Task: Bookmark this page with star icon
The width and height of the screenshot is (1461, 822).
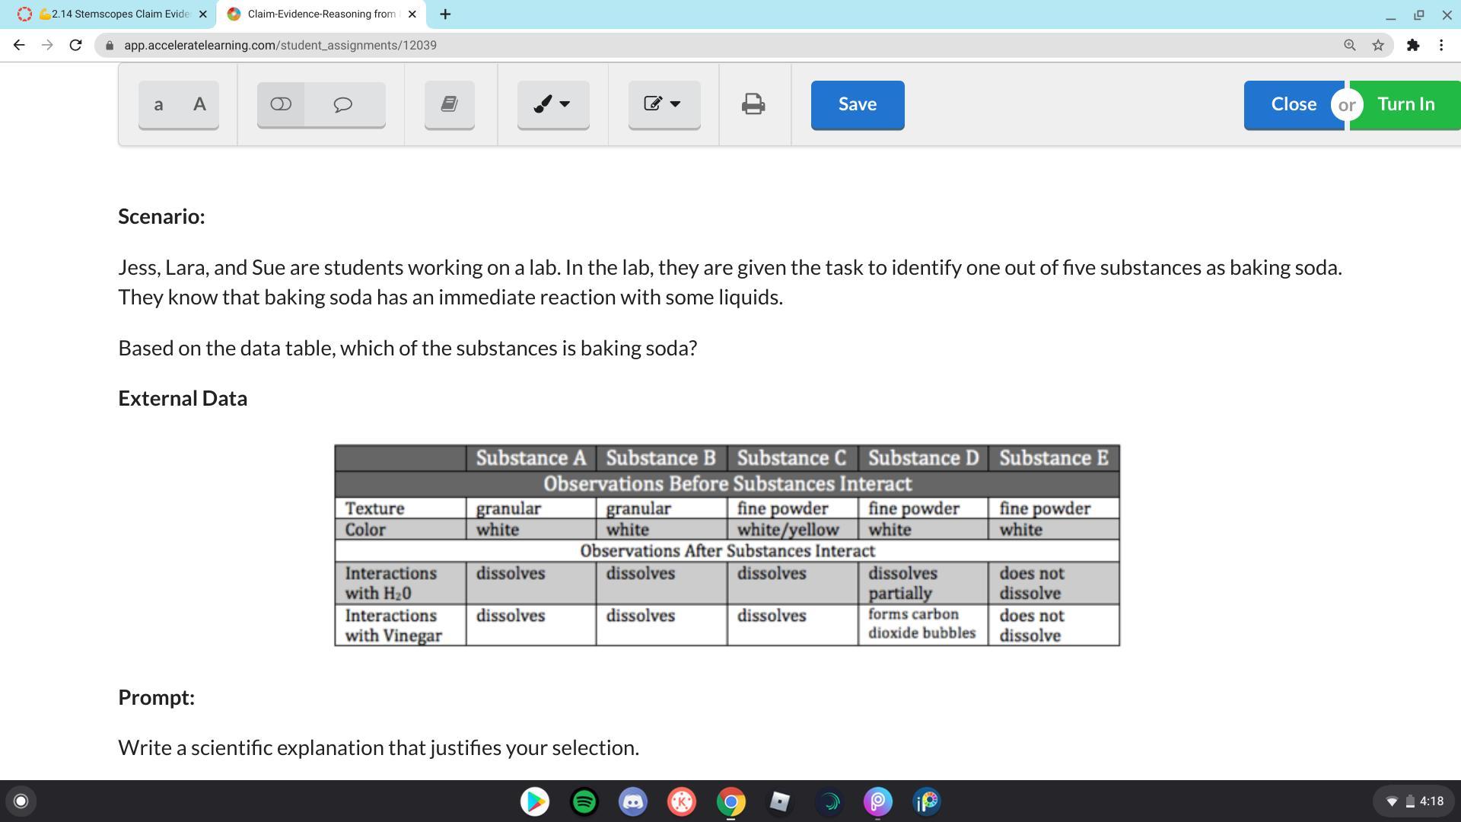Action: (1378, 45)
